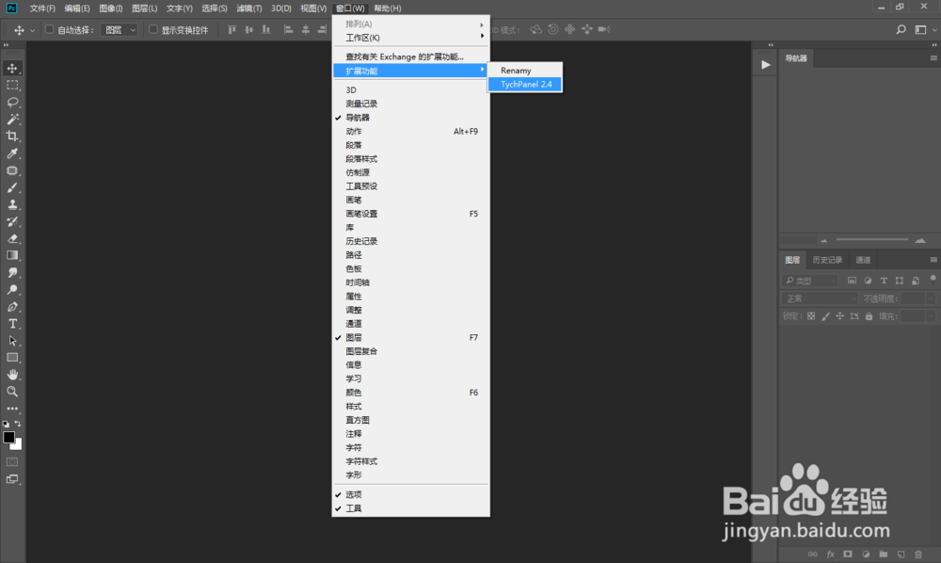Screen dimensions: 941x563
Task: Select the Lasso tool
Action: pos(13,102)
